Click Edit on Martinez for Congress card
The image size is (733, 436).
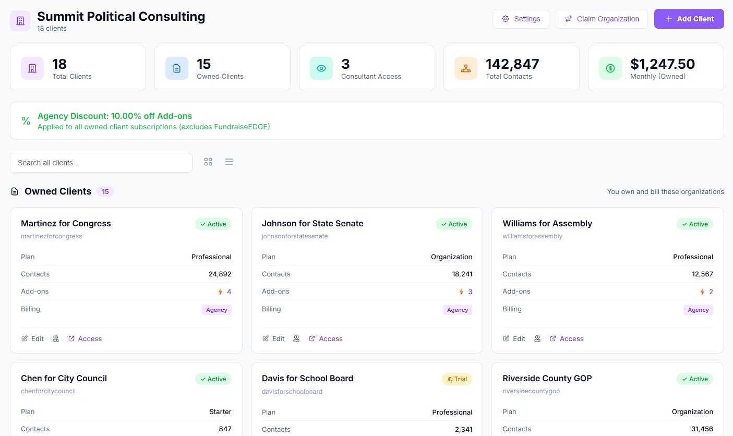tap(32, 338)
